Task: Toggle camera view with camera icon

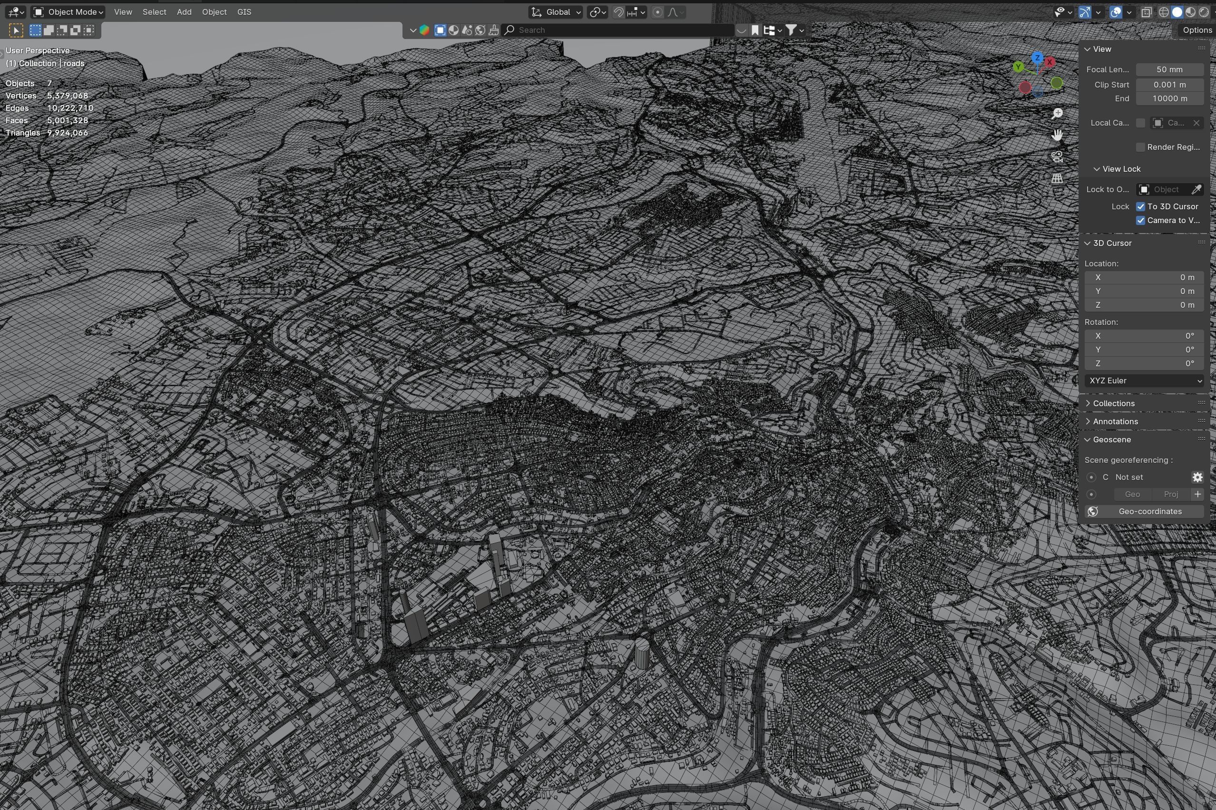Action: [x=1057, y=157]
